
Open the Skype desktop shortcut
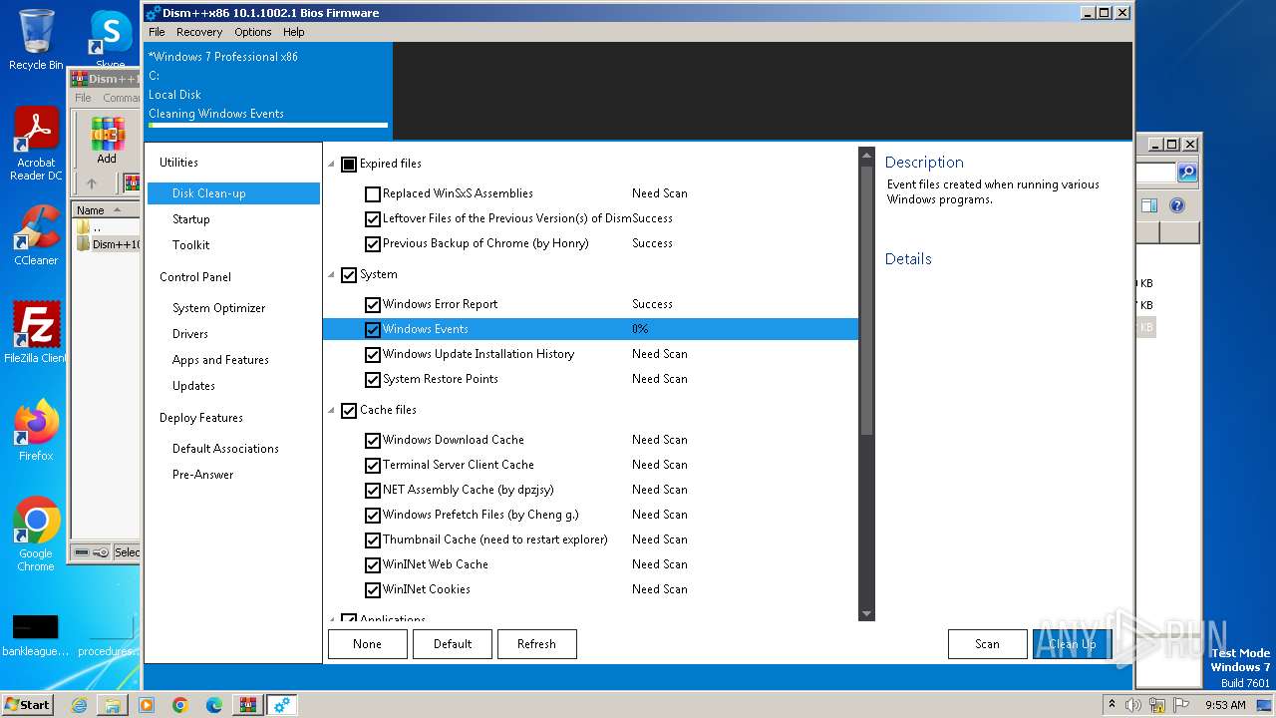(x=111, y=39)
